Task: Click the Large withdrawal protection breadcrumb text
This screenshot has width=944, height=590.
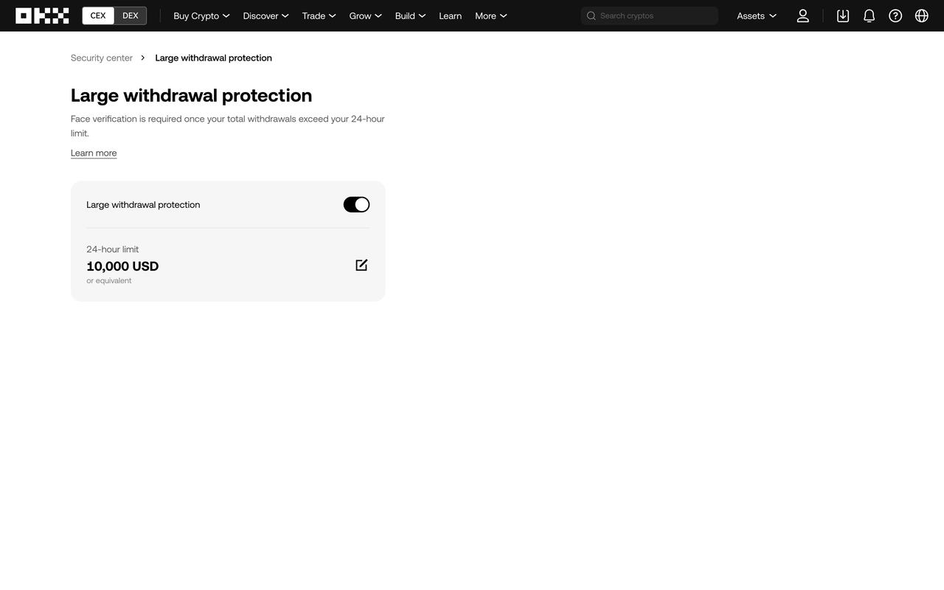Action: point(213,58)
